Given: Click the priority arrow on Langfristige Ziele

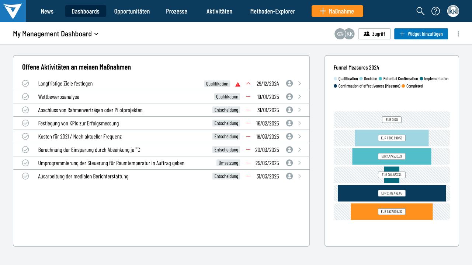Looking at the screenshot, I should (x=248, y=84).
